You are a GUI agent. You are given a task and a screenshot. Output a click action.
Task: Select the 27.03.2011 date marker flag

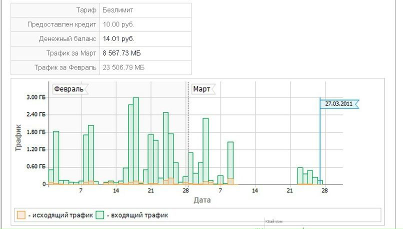coord(338,104)
